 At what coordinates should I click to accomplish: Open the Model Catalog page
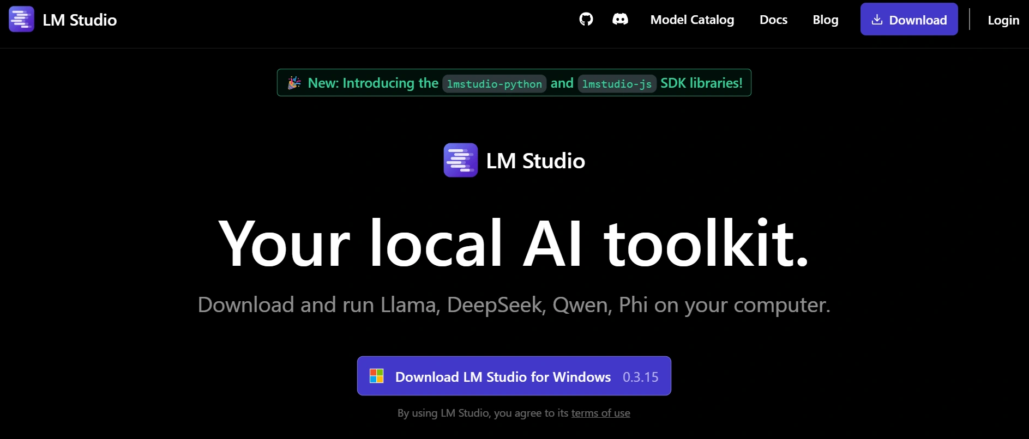click(692, 20)
